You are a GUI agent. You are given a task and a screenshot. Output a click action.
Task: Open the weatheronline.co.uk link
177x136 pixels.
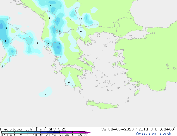pyautogui.click(x=154, y=134)
